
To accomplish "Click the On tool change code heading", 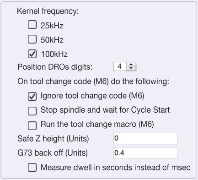I will (x=93, y=82).
